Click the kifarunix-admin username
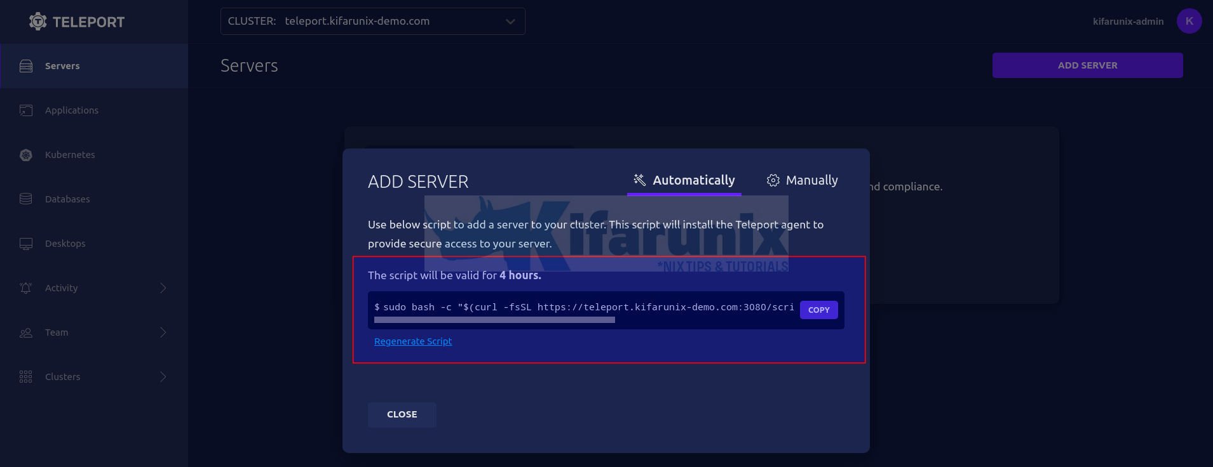 point(1128,22)
